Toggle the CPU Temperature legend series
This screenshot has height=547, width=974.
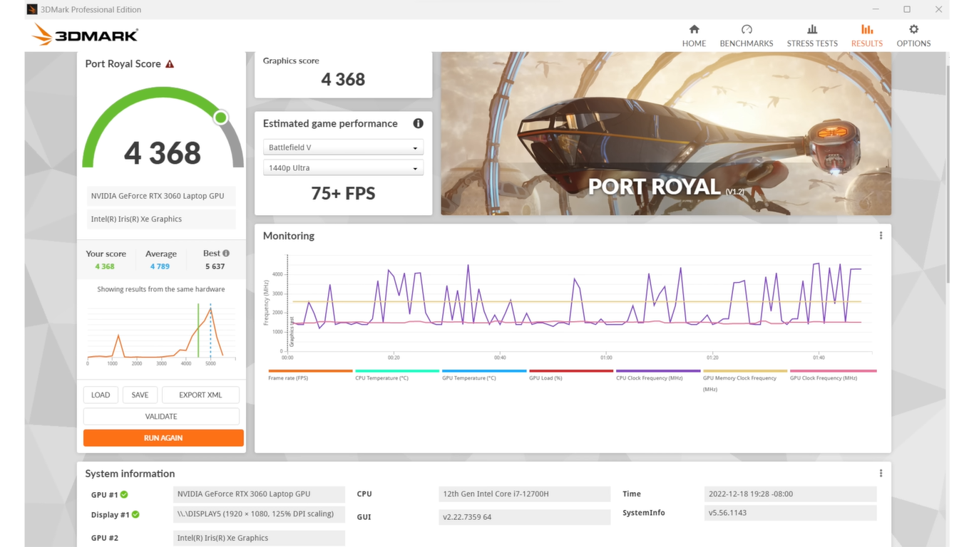tap(381, 377)
